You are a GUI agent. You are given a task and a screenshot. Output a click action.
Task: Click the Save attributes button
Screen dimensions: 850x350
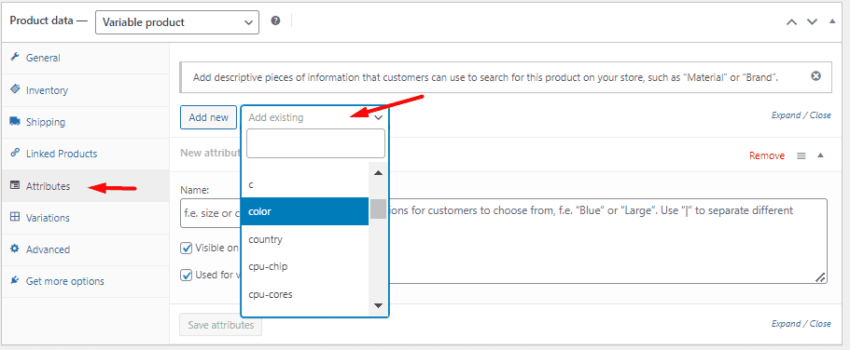pyautogui.click(x=220, y=325)
